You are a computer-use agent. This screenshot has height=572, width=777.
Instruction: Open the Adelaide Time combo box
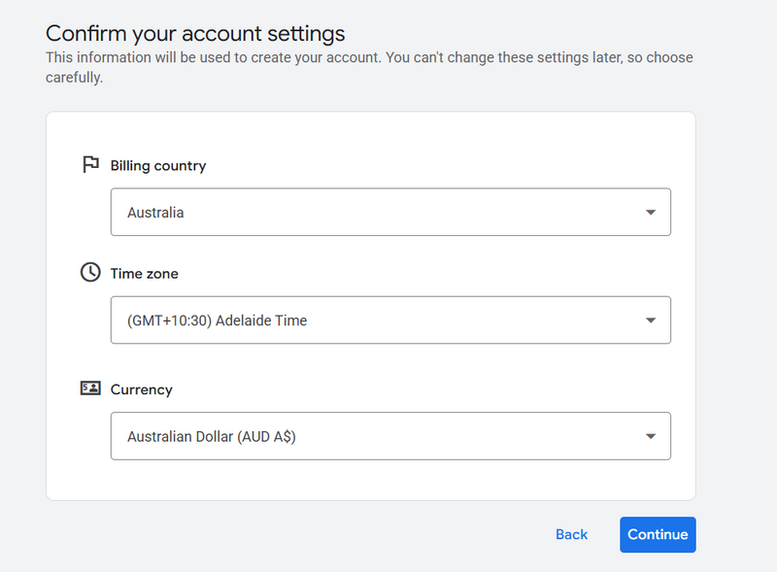coord(388,320)
